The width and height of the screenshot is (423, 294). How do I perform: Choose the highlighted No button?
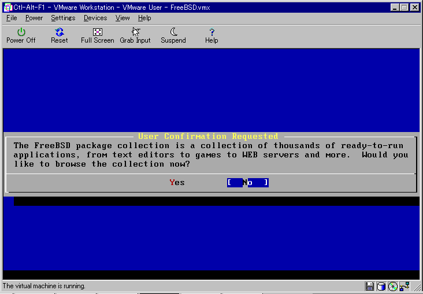(x=248, y=183)
